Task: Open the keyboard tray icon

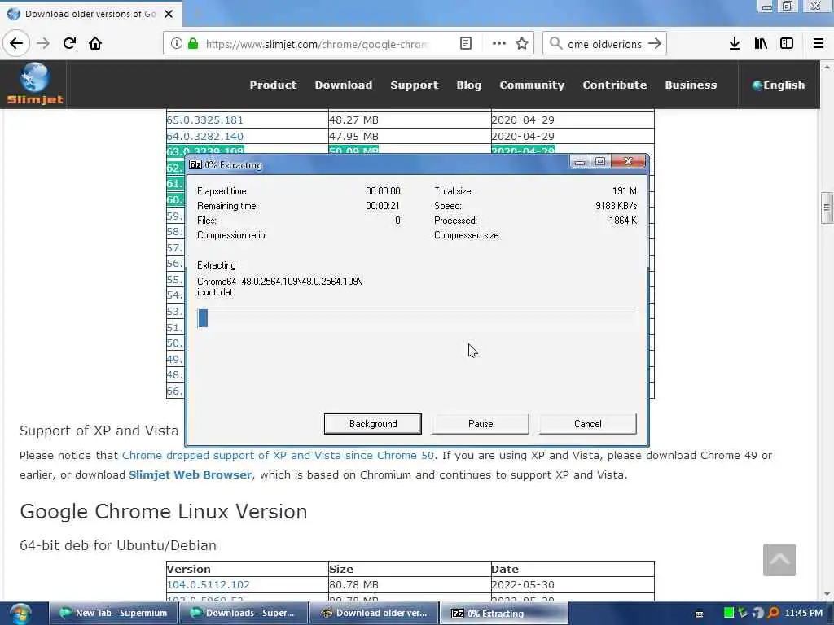Action: (699, 614)
